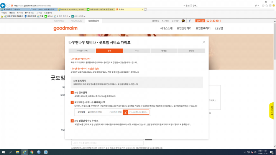Click the taskbar search magnifier icon
This screenshot has height=155, width=276.
pyautogui.click(x=10, y=152)
